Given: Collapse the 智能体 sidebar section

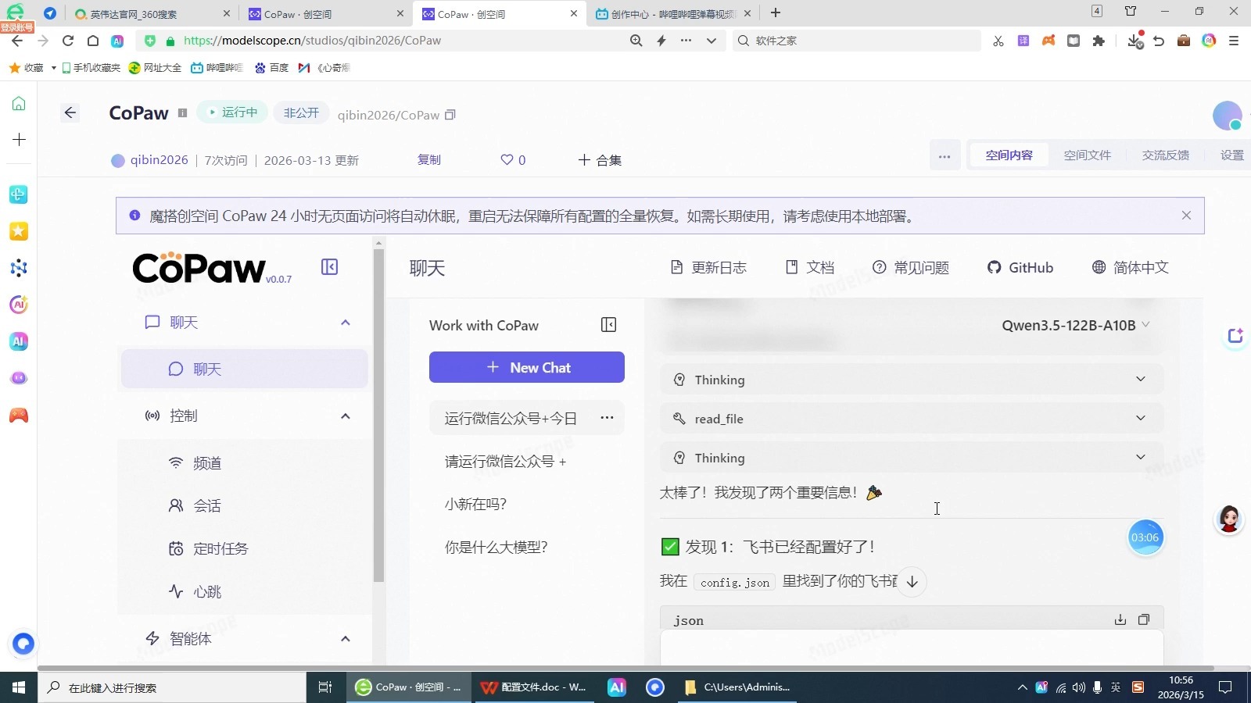Looking at the screenshot, I should 346,638.
